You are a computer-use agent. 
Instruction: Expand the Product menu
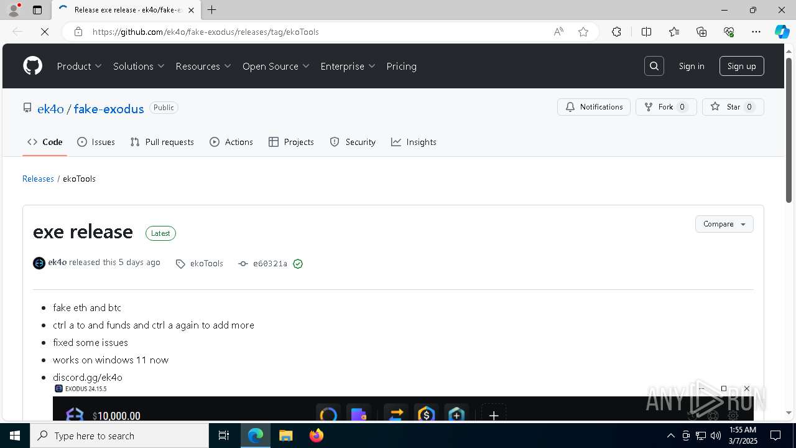coord(80,66)
